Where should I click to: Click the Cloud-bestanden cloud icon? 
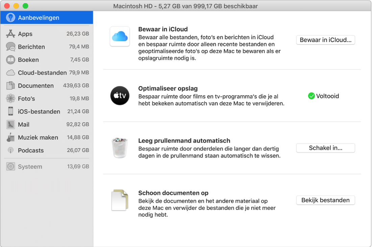(10, 73)
